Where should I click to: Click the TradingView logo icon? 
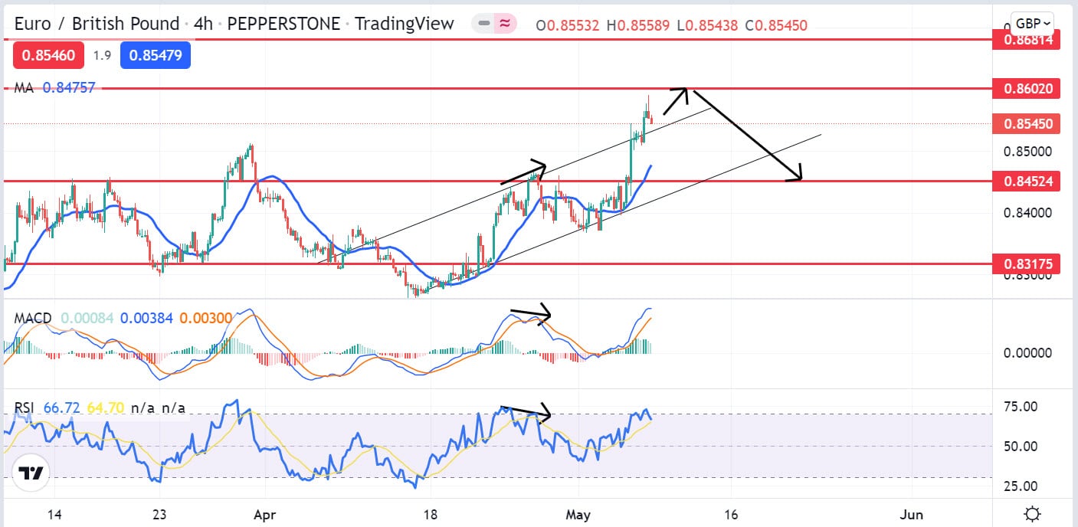(30, 473)
